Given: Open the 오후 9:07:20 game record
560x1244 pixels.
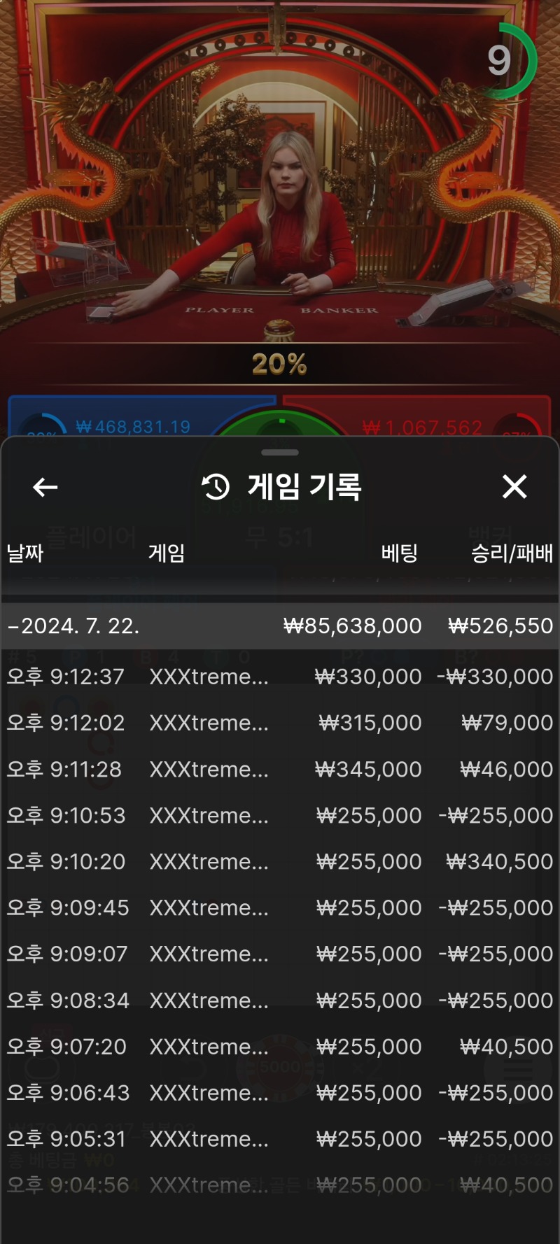Looking at the screenshot, I should (280, 1047).
